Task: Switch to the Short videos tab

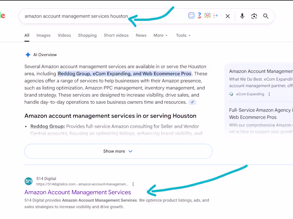Action: pos(116,35)
